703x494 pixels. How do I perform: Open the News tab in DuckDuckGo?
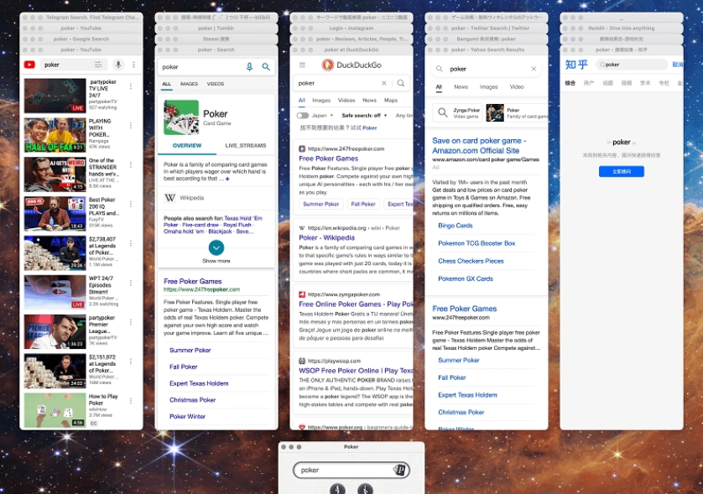(x=369, y=101)
